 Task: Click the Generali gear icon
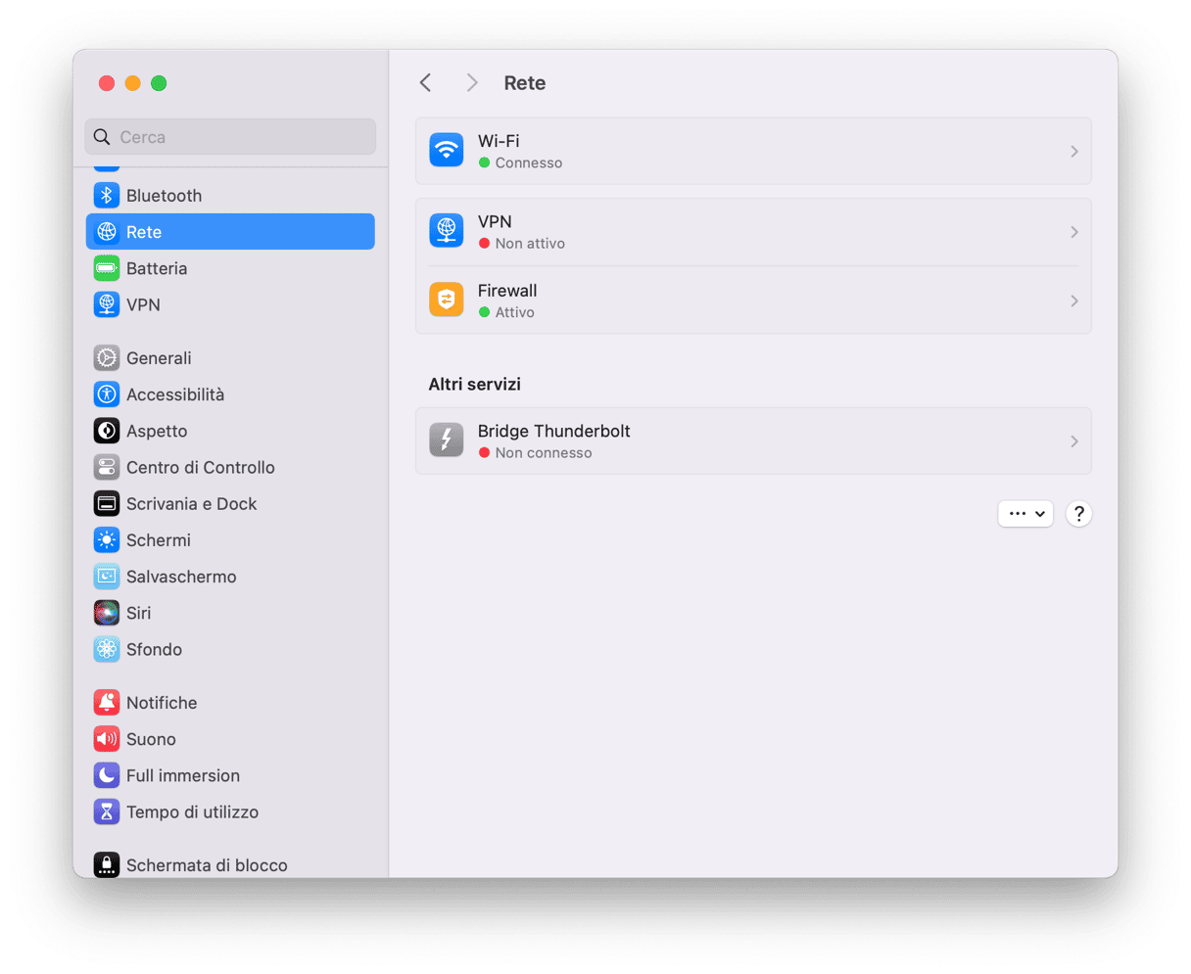click(x=107, y=358)
